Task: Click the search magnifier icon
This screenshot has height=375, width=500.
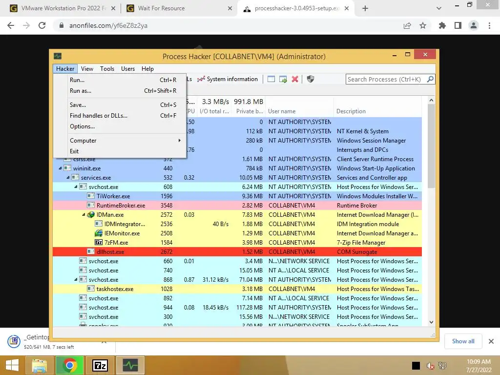Action: tap(430, 79)
